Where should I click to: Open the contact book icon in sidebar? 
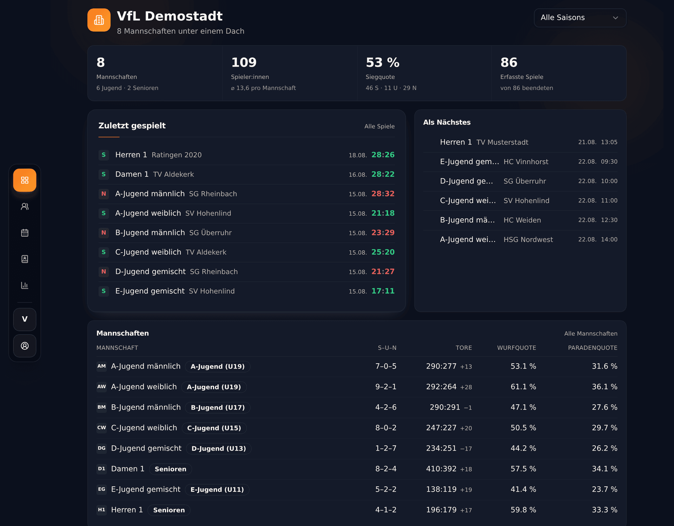point(25,259)
